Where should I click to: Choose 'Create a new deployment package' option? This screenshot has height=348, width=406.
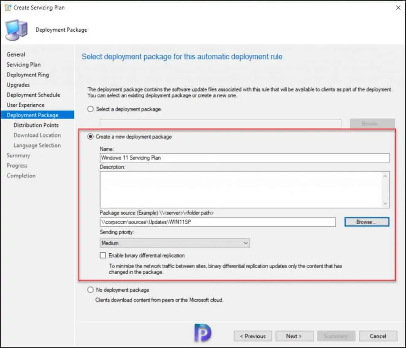point(90,136)
